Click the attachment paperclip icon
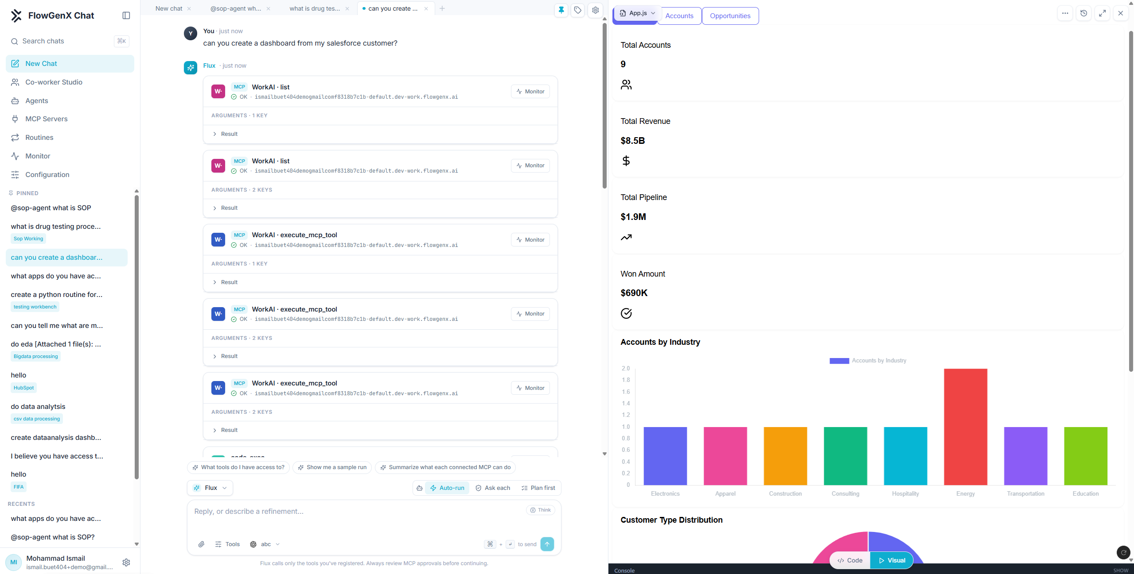This screenshot has width=1134, height=574. (x=201, y=544)
